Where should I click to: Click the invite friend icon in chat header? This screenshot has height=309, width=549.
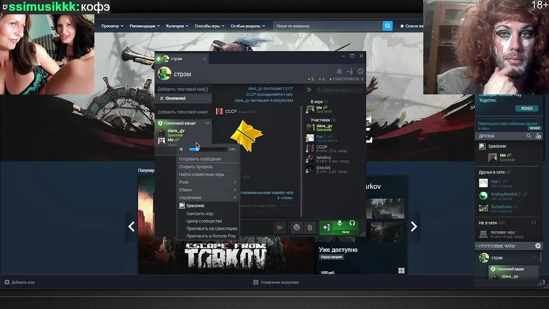point(350,71)
